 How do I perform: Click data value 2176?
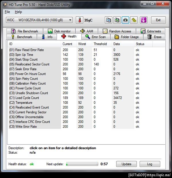pyautogui.click(x=117, y=74)
